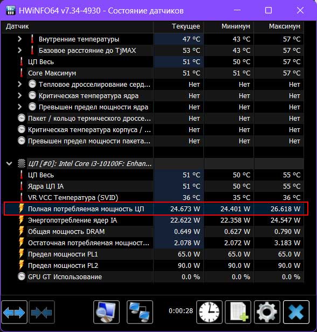317x332 pixels.
Task: Select the Общая мощность DRAM row
Action: (x=153, y=231)
